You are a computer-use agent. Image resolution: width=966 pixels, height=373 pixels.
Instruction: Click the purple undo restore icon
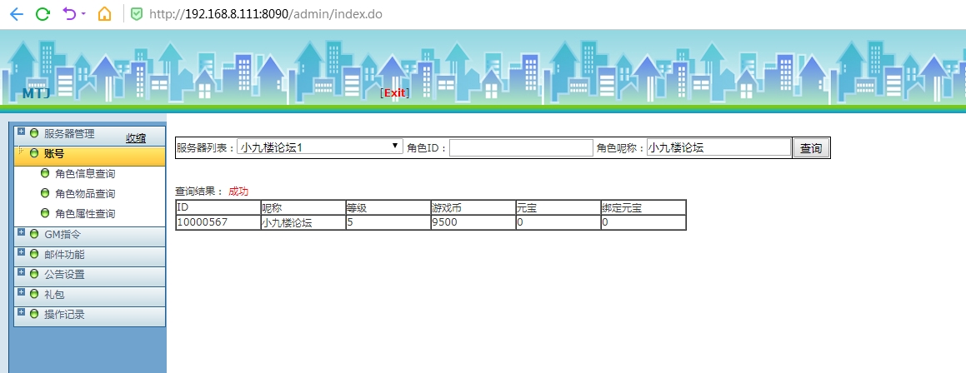[x=70, y=14]
